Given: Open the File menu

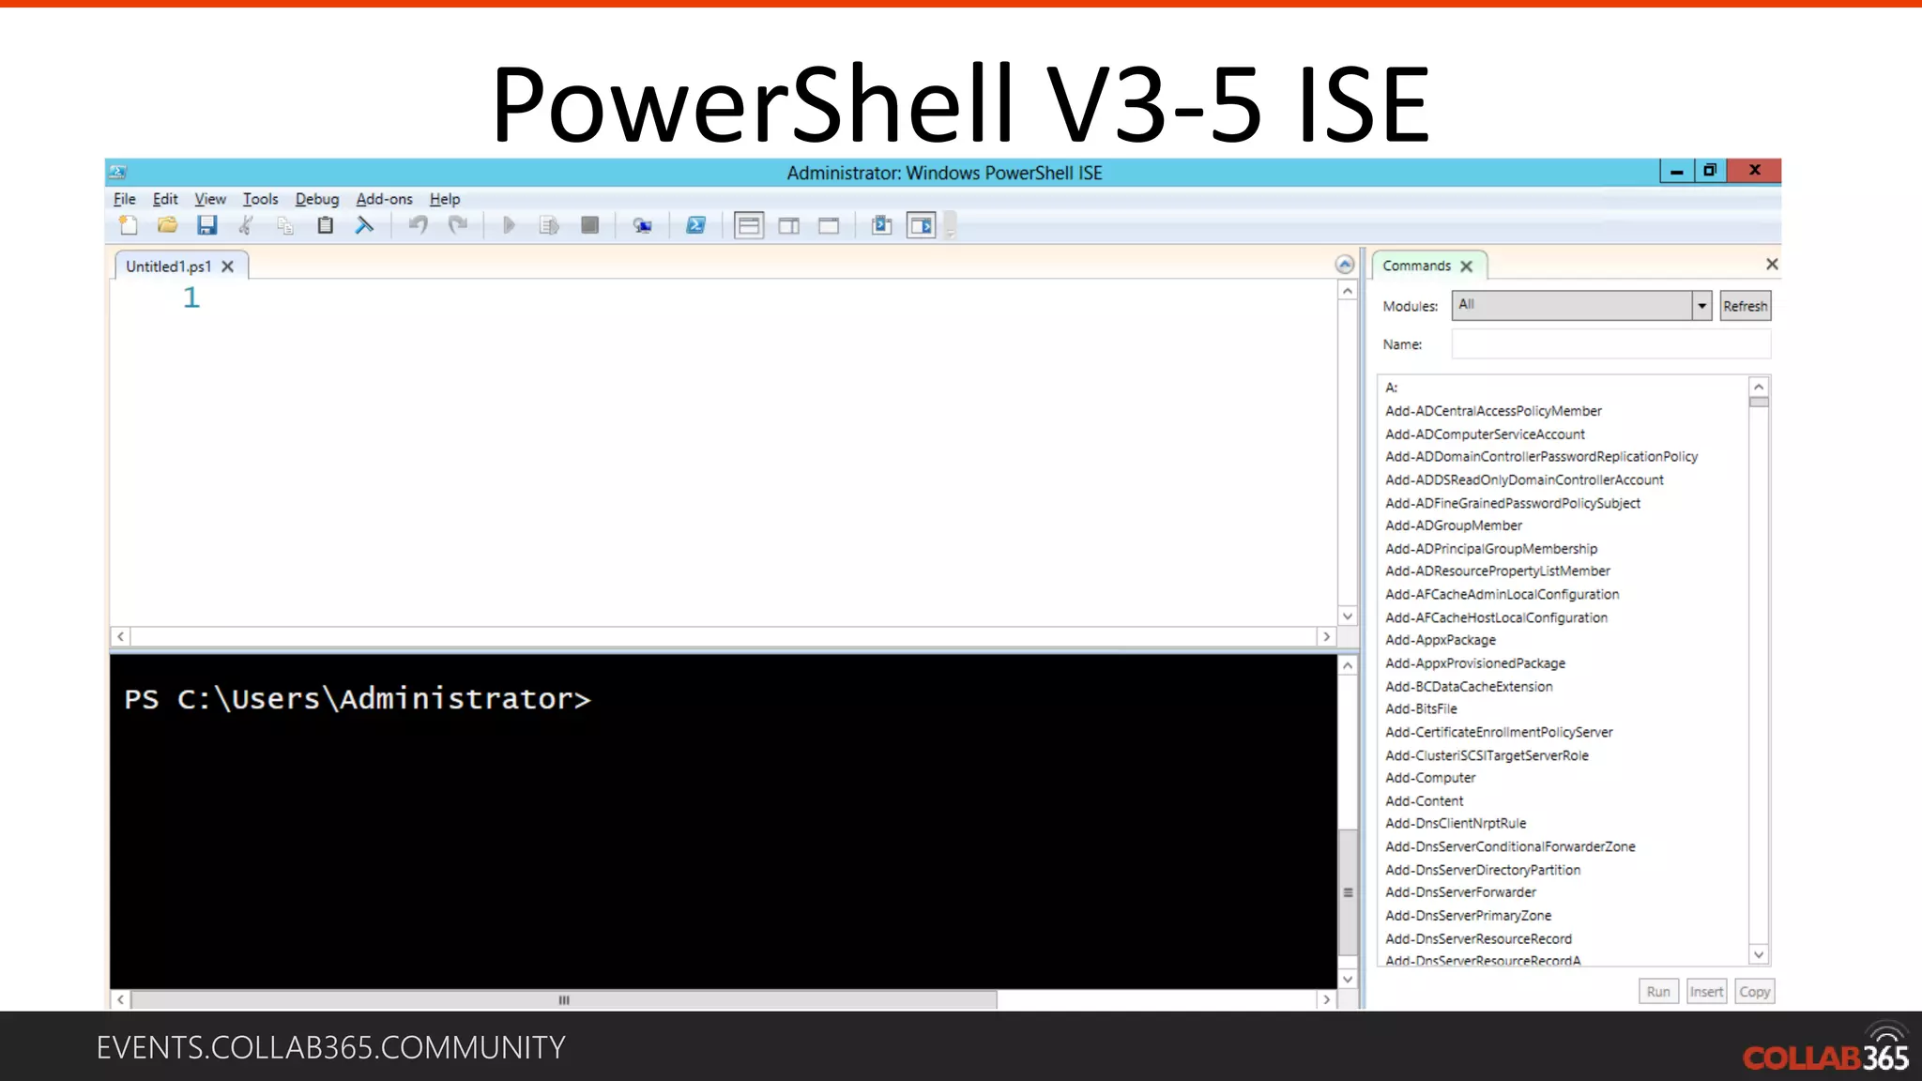Looking at the screenshot, I should 124,199.
